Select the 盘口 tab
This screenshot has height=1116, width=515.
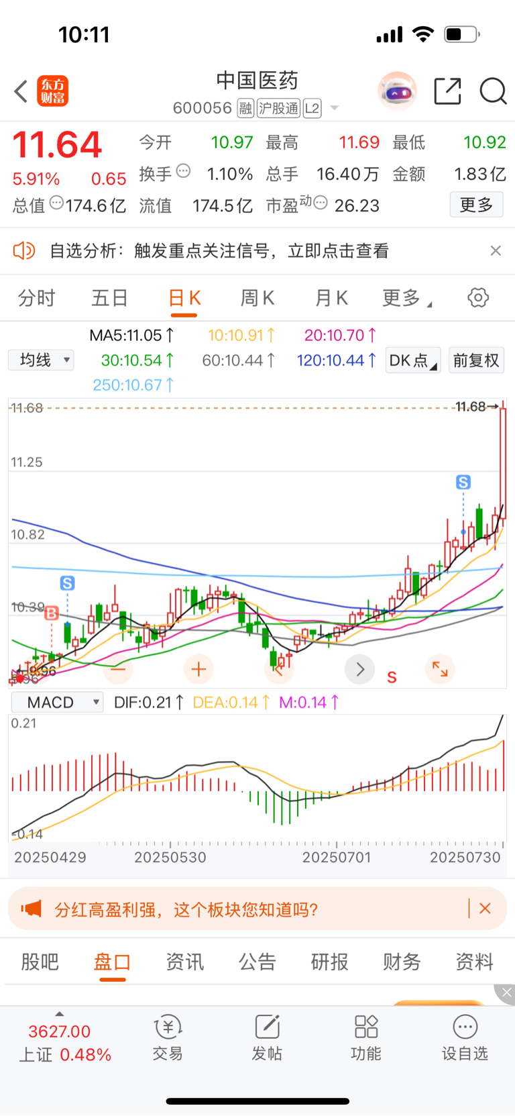pyautogui.click(x=113, y=962)
